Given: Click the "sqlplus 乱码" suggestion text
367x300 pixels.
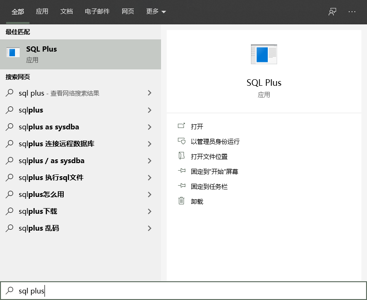Looking at the screenshot, I should [x=39, y=228].
